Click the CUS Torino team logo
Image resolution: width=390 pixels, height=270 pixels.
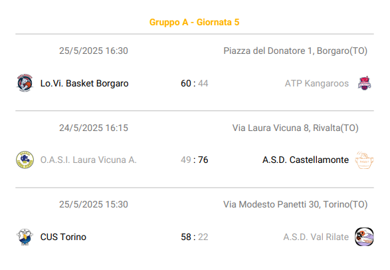[25, 237]
